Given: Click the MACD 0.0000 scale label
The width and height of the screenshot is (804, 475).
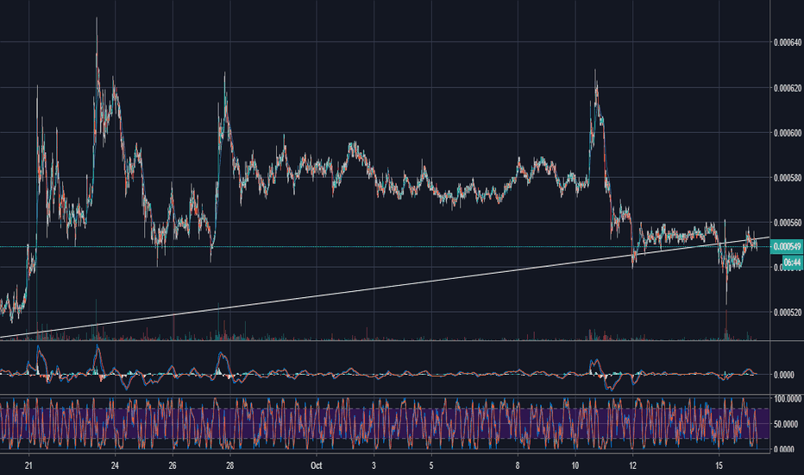Looking at the screenshot, I should coord(783,376).
